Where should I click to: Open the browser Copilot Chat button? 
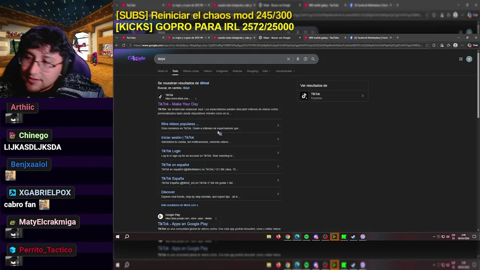coord(472,45)
